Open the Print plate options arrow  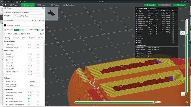click(174, 5)
